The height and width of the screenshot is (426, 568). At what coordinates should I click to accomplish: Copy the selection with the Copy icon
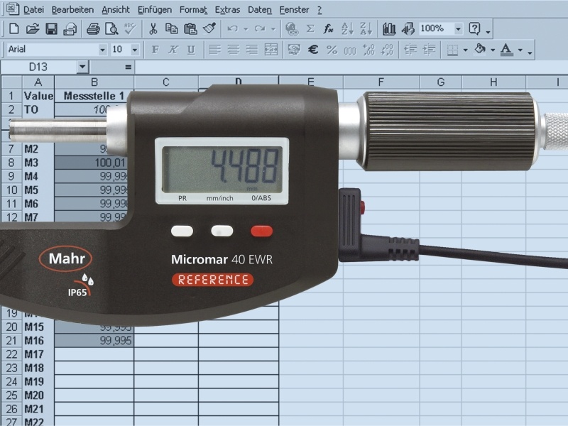pyautogui.click(x=171, y=28)
